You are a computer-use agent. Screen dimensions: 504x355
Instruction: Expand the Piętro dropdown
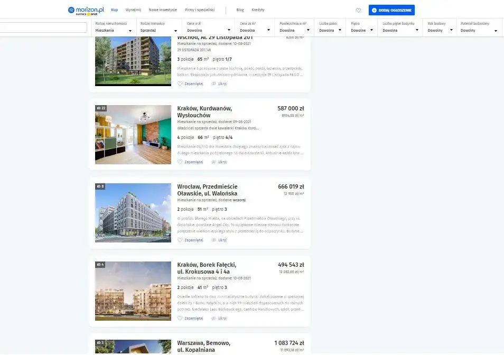coord(361,27)
